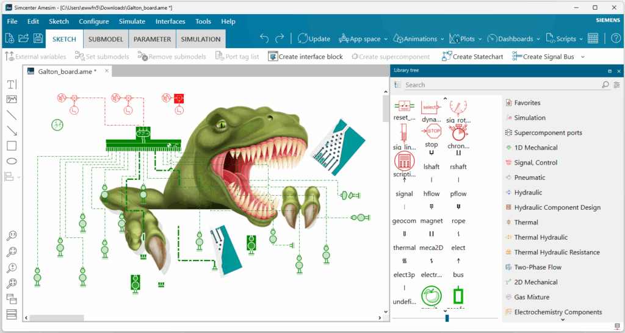The height and width of the screenshot is (333, 625).
Task: Click Create interface block button
Action: pos(305,57)
